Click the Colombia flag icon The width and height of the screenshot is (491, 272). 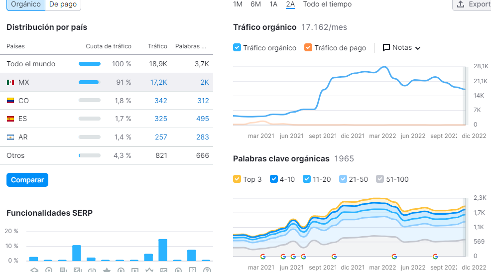[x=10, y=101]
